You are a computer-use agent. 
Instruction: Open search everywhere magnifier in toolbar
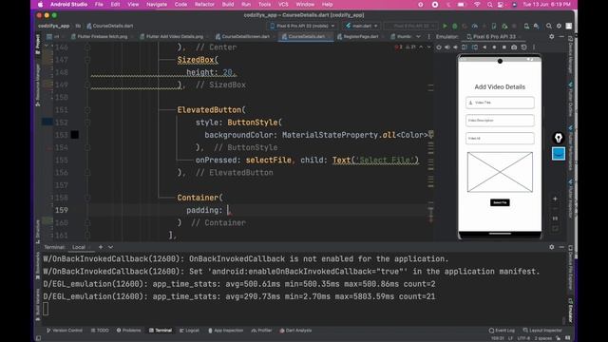[549, 26]
